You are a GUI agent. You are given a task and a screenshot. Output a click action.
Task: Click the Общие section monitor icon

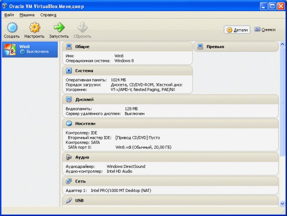click(x=69, y=47)
